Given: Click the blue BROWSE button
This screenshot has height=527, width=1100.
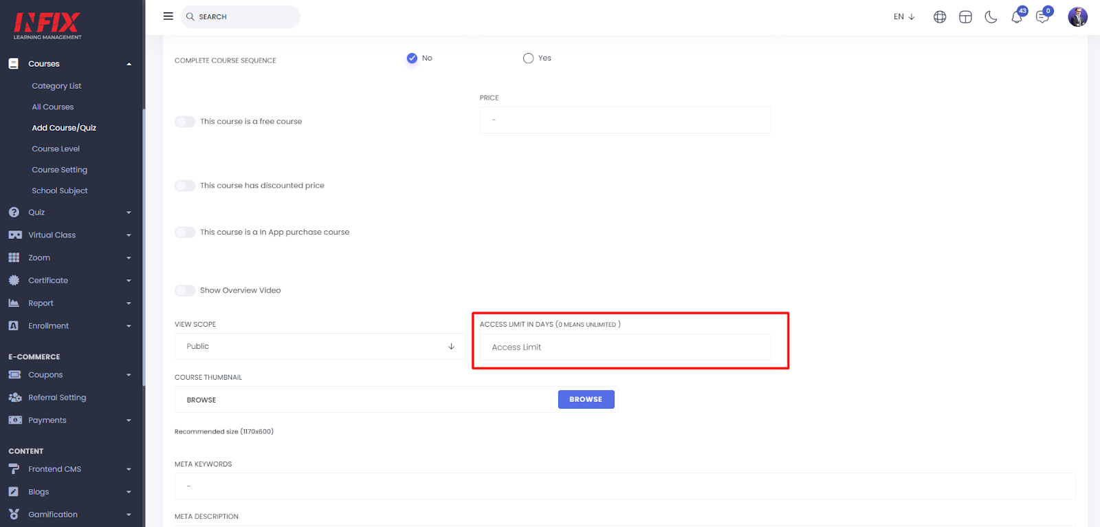Looking at the screenshot, I should [x=586, y=399].
